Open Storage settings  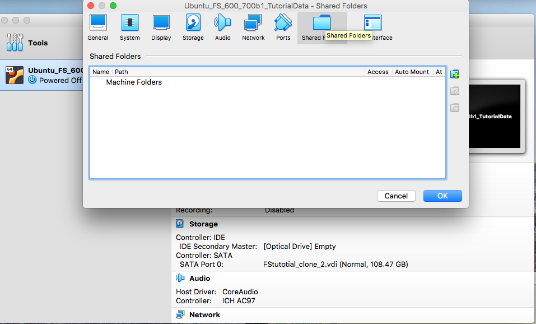193,27
